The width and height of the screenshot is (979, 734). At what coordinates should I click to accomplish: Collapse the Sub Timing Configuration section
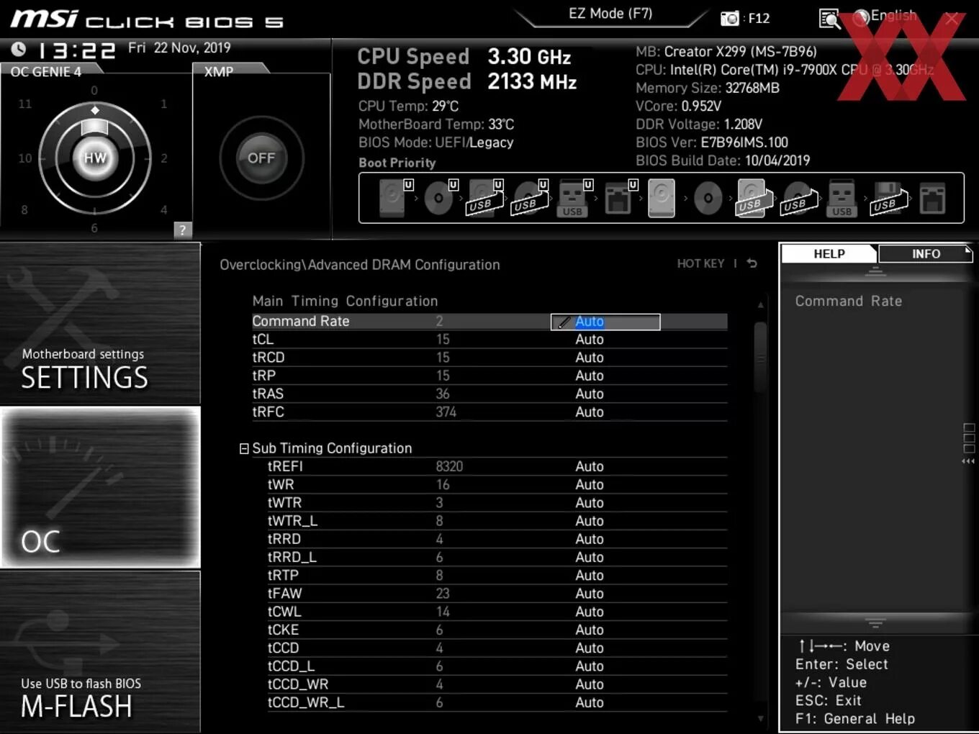click(x=244, y=448)
